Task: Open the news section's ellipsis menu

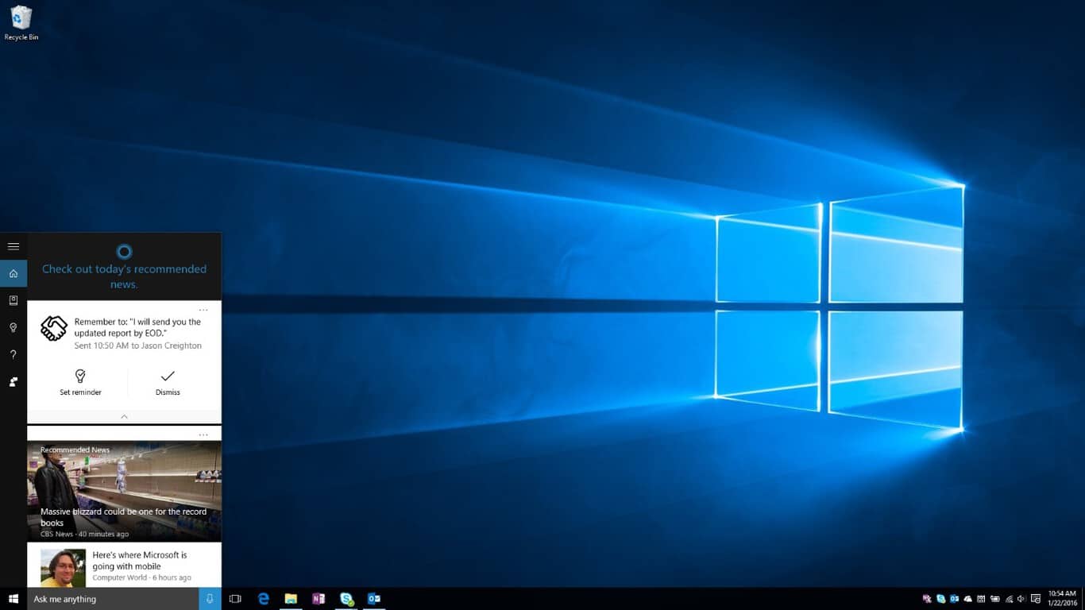Action: [x=203, y=434]
